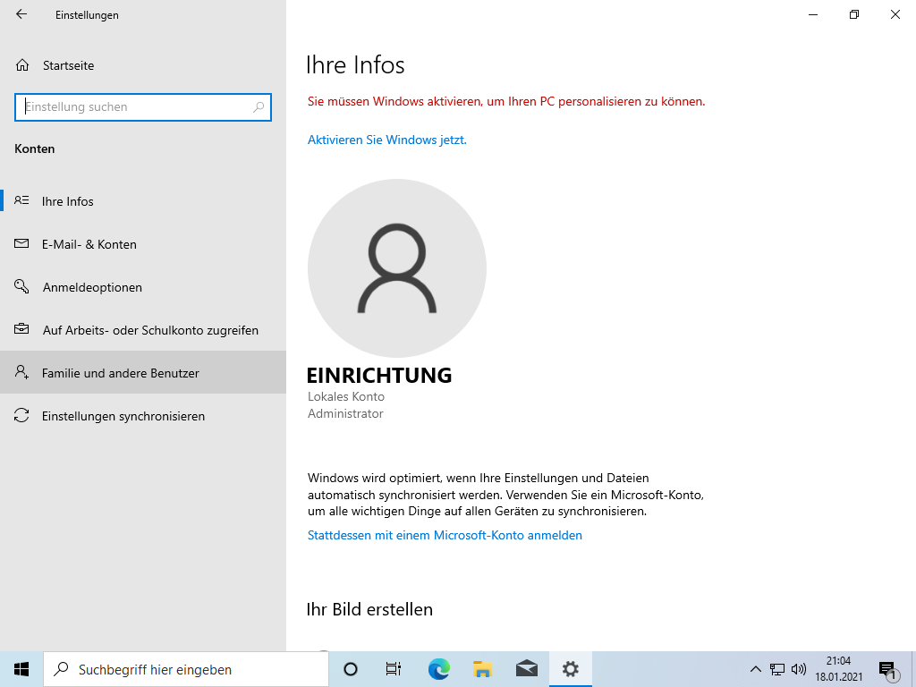This screenshot has width=916, height=687.
Task: Click Einstellungen synchronisieren sync icon
Action: tap(22, 416)
